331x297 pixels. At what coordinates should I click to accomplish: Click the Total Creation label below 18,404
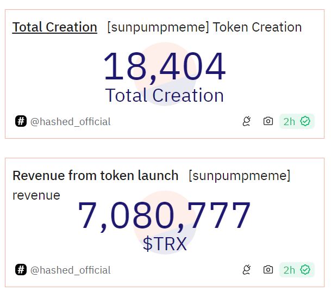[x=164, y=95]
